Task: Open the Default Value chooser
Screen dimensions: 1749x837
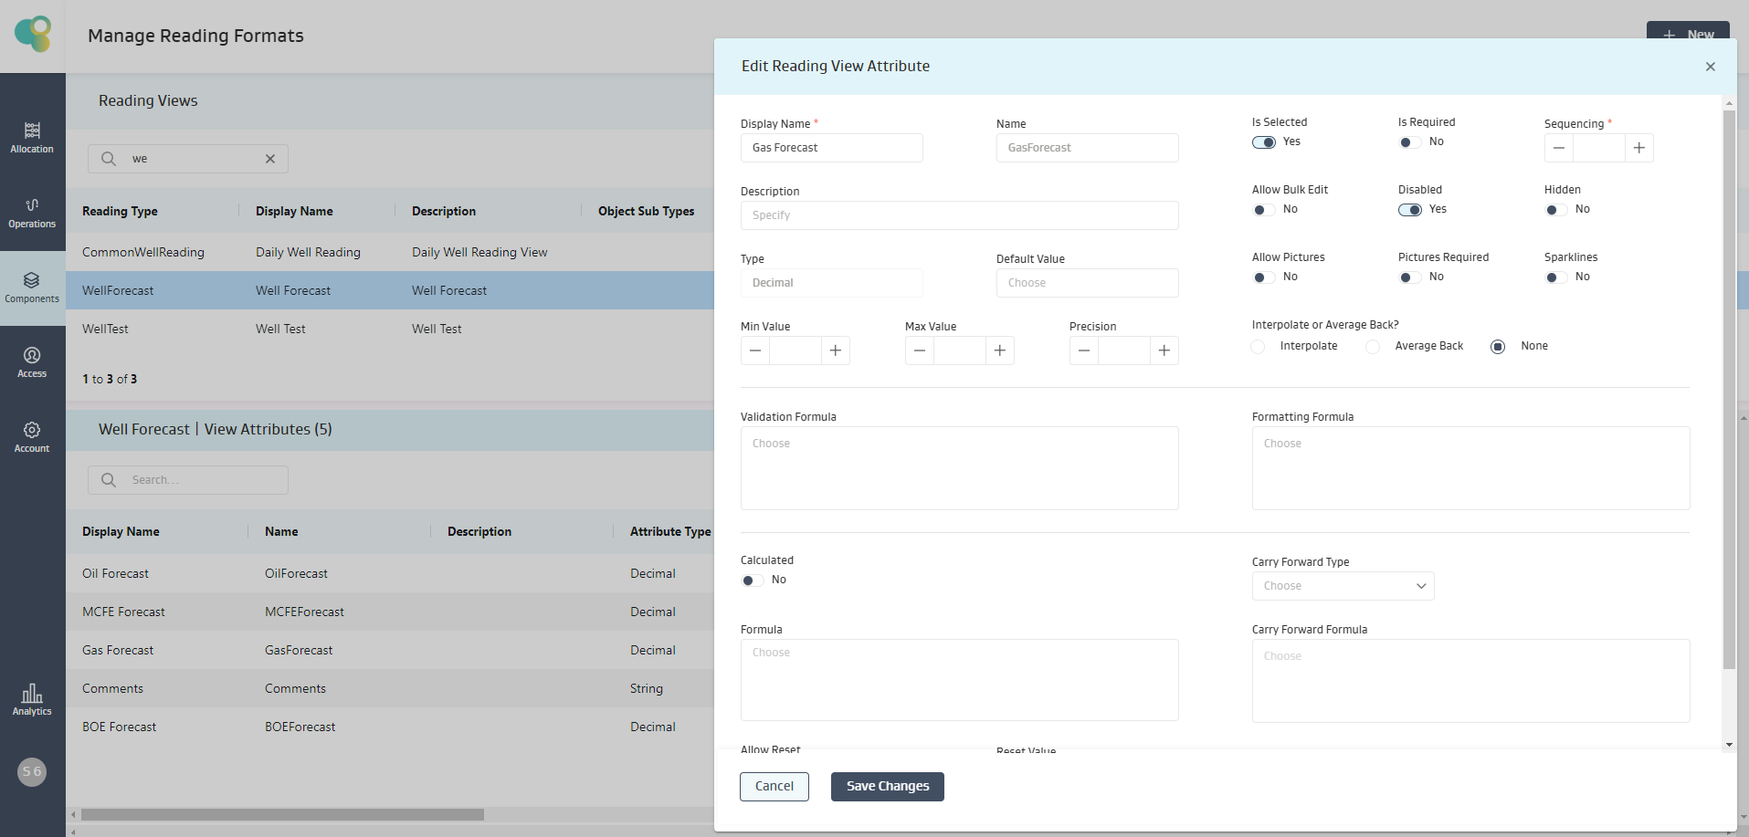Action: 1087,283
